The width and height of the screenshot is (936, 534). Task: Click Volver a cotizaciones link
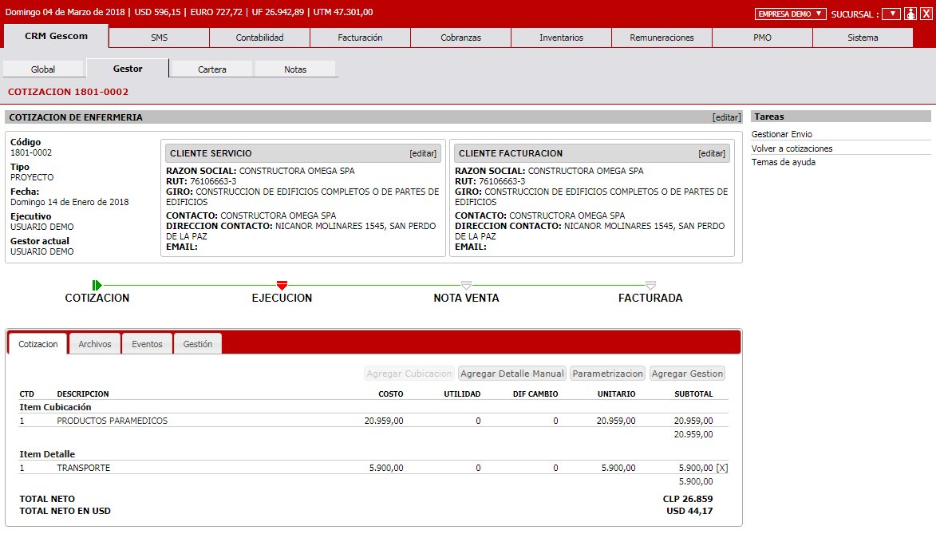[792, 148]
